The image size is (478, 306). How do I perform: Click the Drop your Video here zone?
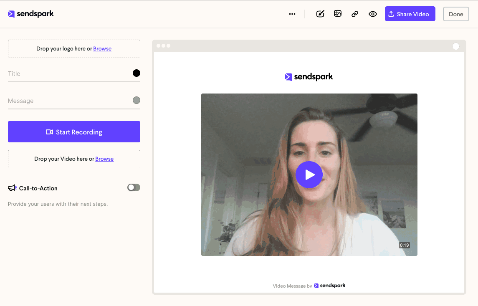click(x=74, y=159)
